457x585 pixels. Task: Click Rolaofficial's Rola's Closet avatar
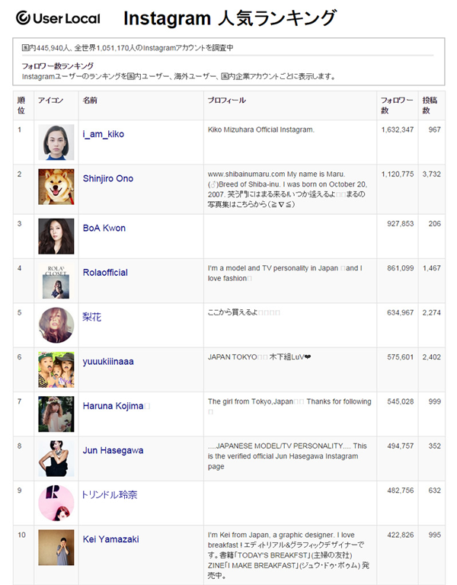56,281
